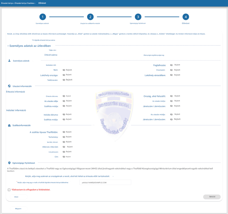
Task: Click step 4 circle Előnézet
Action: point(186,17)
